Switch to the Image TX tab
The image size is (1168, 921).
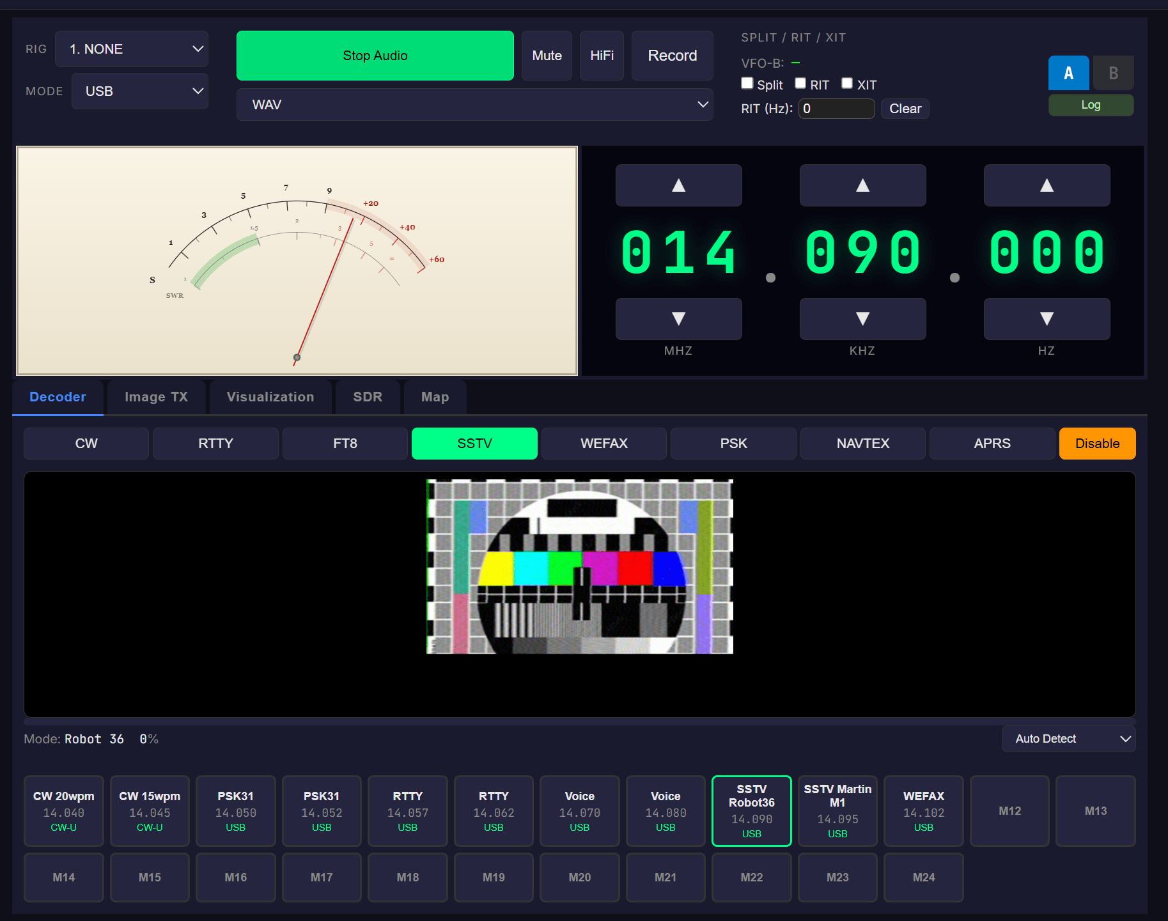[x=156, y=397]
